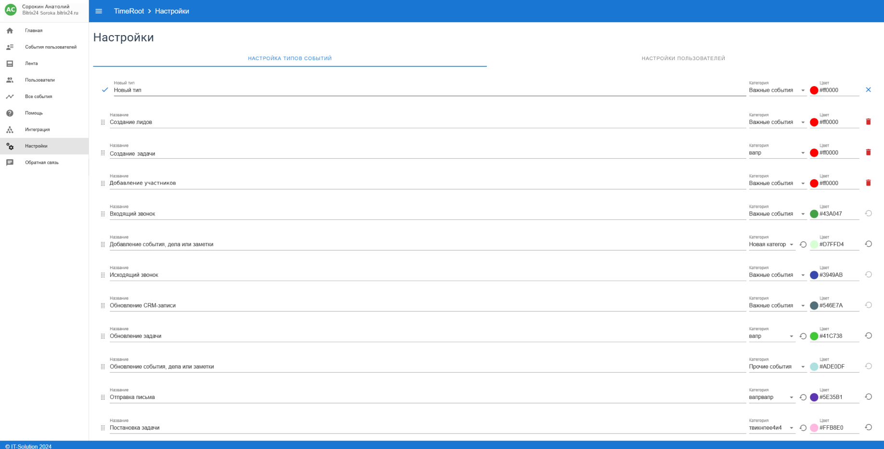Screen dimensions: 884x449
Task: Grab the drag handle of Создание лидов row
Action: [103, 123]
